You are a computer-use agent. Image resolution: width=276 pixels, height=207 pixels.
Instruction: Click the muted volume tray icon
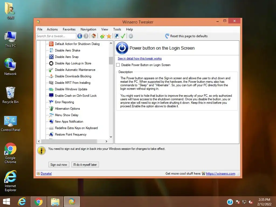(x=251, y=202)
